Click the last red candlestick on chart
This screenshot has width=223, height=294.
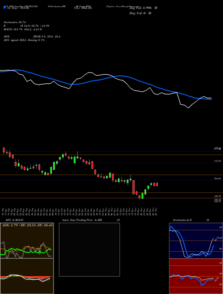click(x=157, y=184)
